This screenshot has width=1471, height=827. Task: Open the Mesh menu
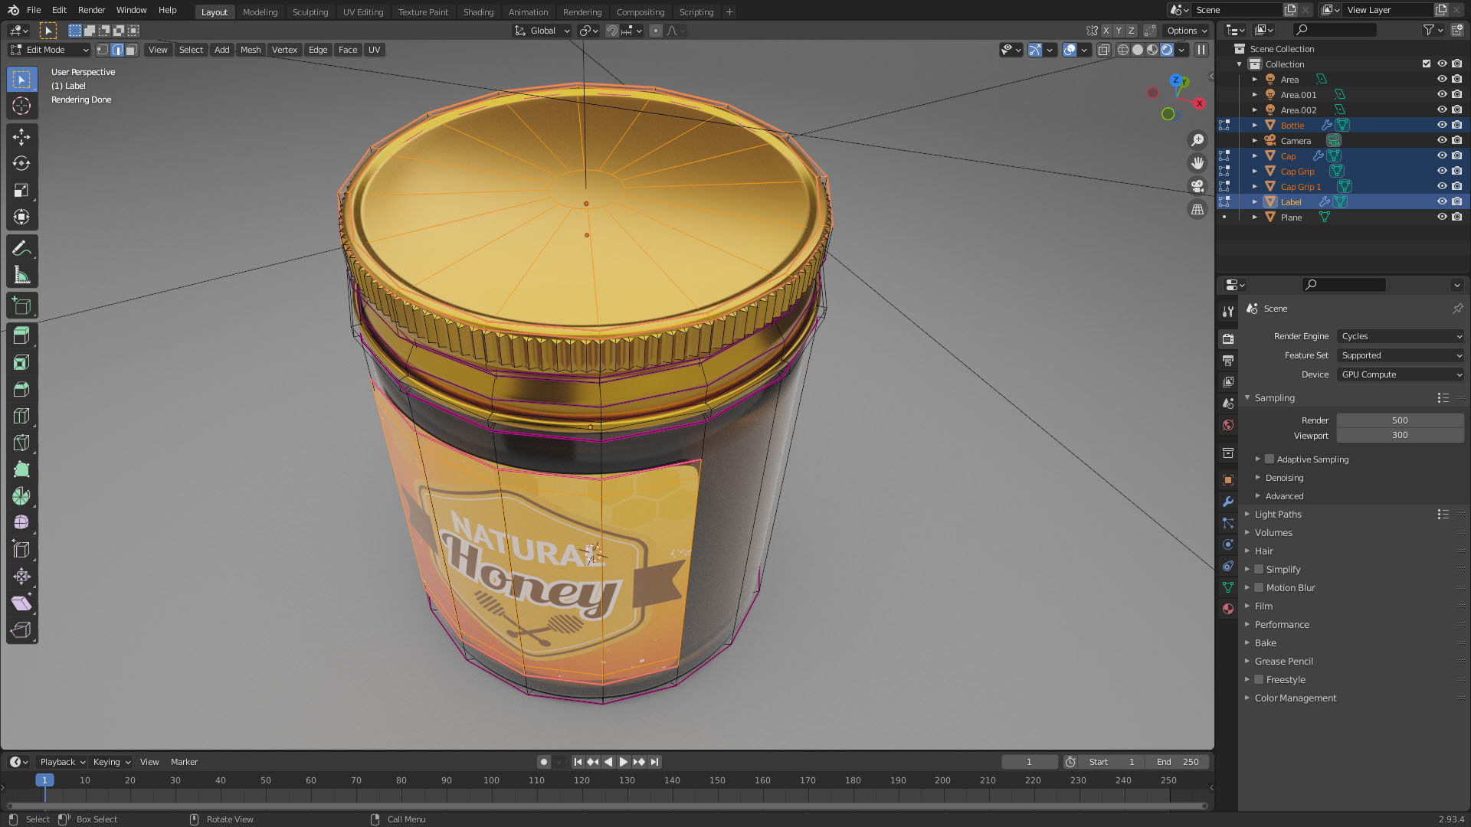251,50
